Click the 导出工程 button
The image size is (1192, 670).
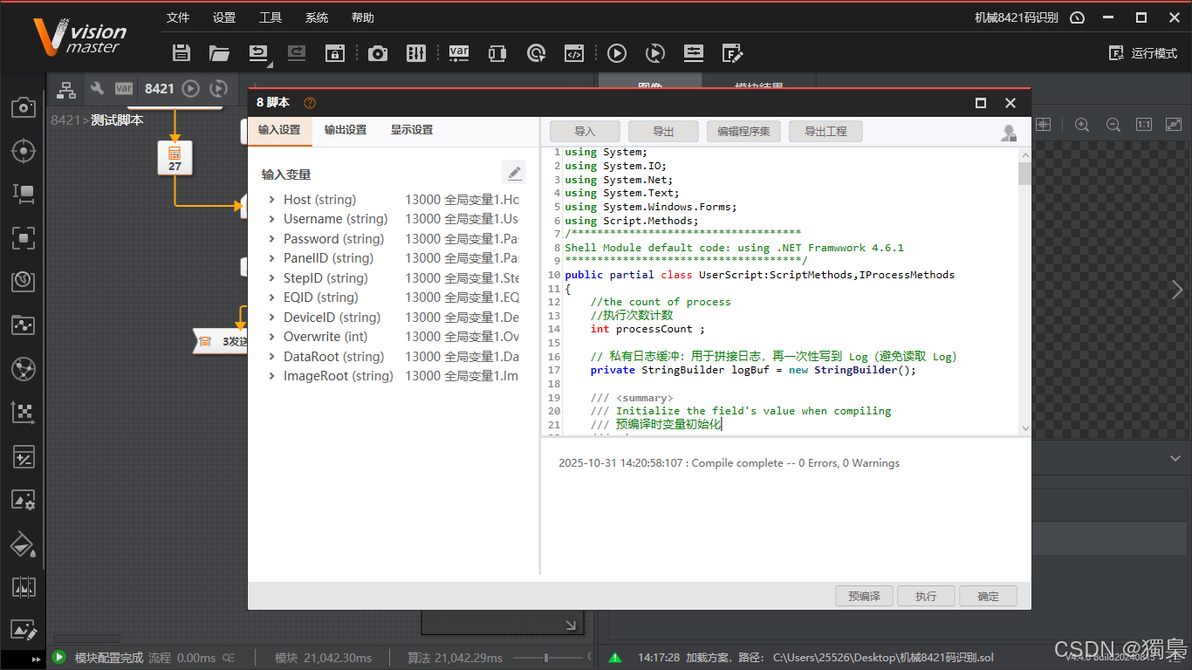tap(825, 132)
